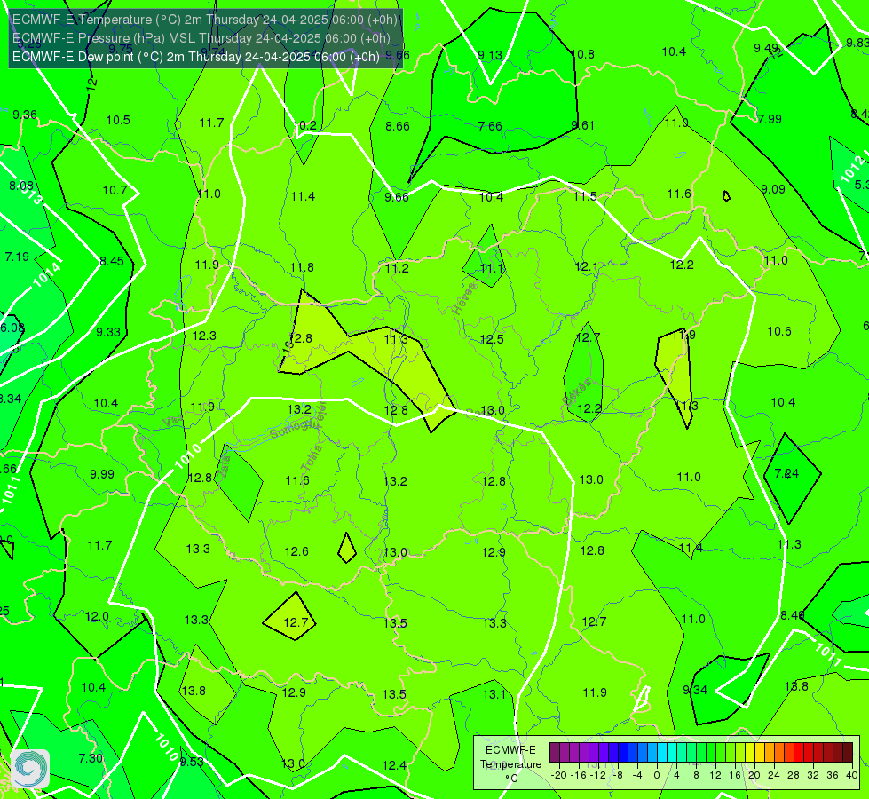Click the 12.1 grid value
This screenshot has height=799, width=869.
587,266
